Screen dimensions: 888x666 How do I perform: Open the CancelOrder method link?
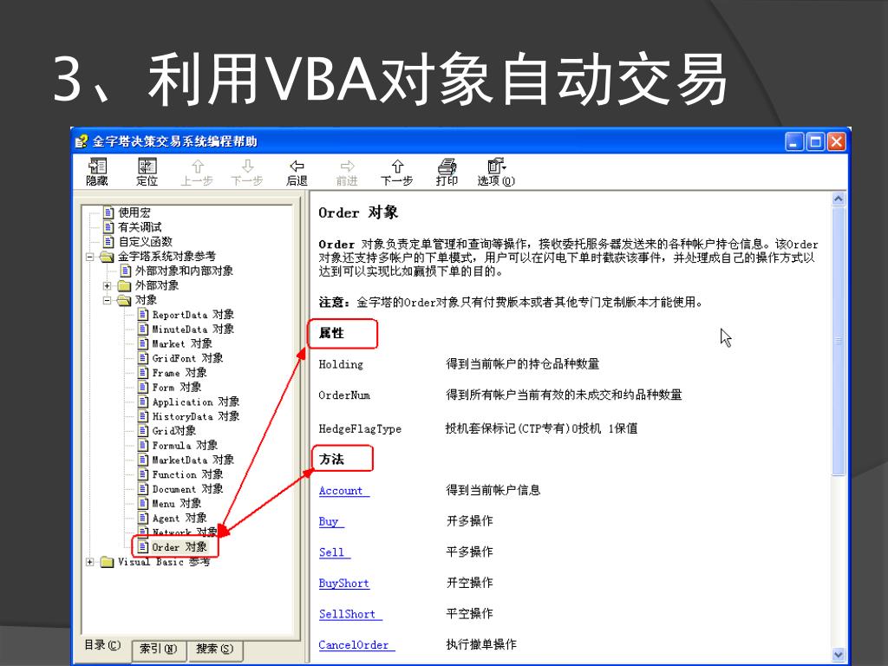[356, 645]
